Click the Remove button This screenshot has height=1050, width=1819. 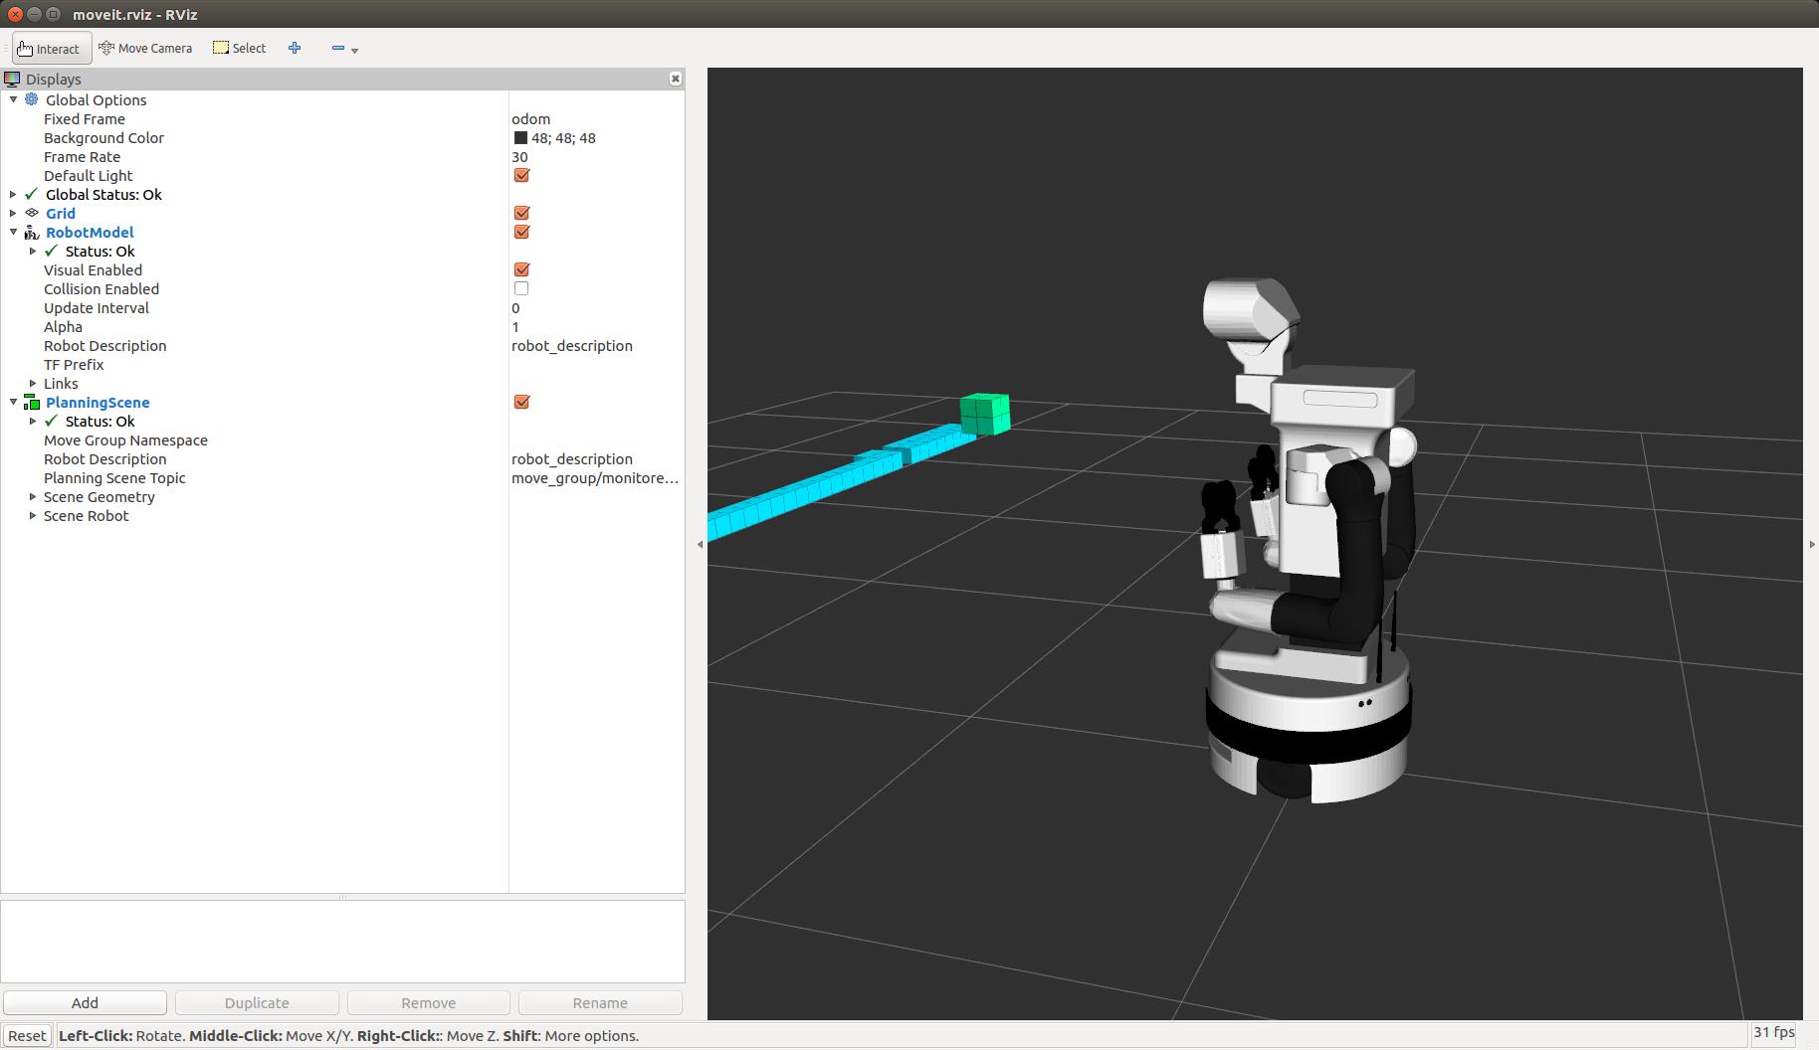click(x=429, y=1002)
